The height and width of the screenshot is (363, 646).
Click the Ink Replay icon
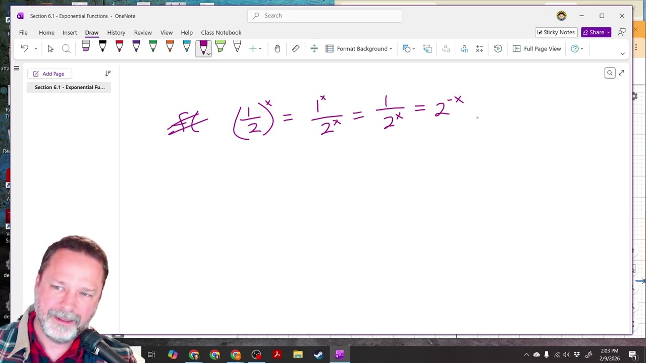[x=498, y=48]
